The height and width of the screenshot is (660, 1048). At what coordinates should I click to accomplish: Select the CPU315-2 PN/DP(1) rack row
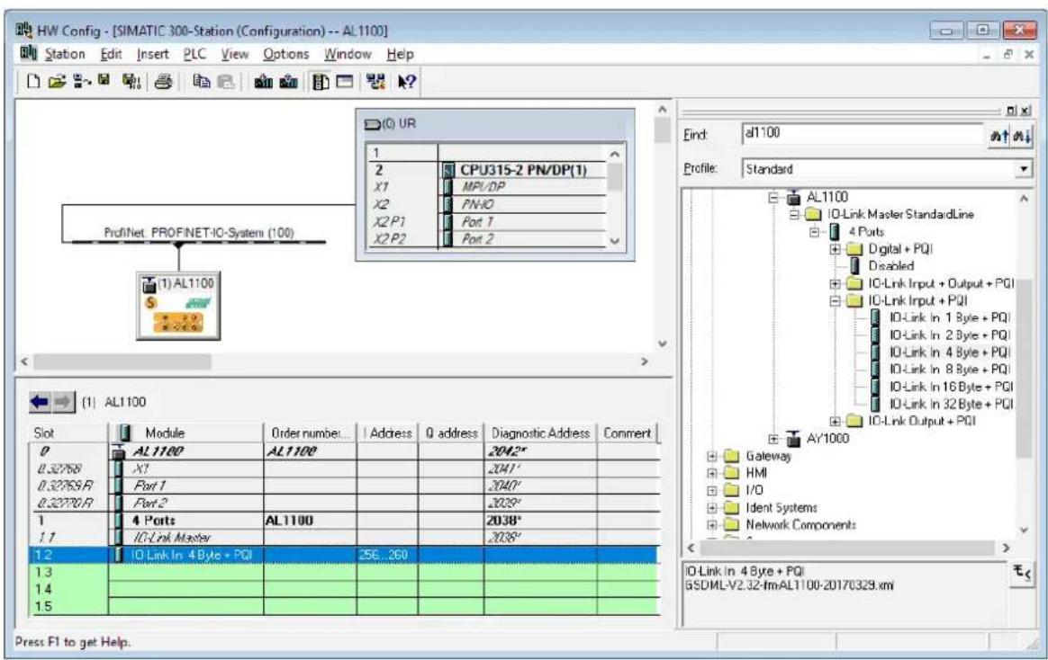486,170
